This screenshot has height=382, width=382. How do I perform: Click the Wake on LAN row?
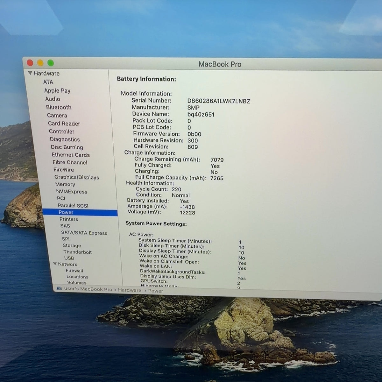[193, 267]
